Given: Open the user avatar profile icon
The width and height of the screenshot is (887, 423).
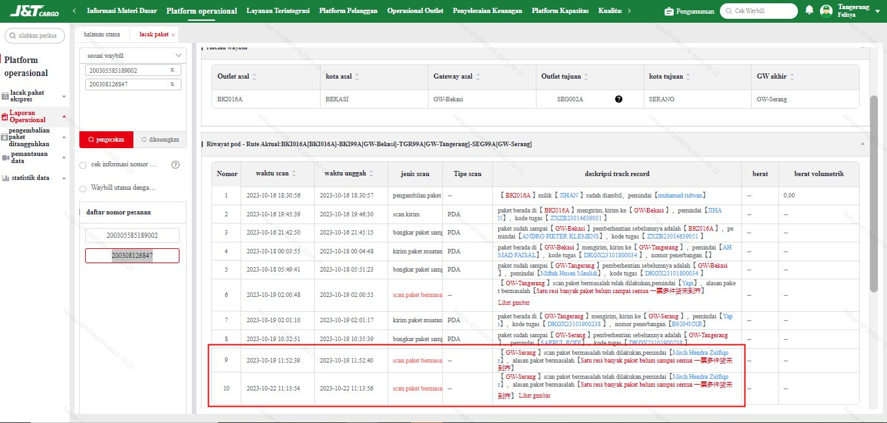Looking at the screenshot, I should coord(827,10).
